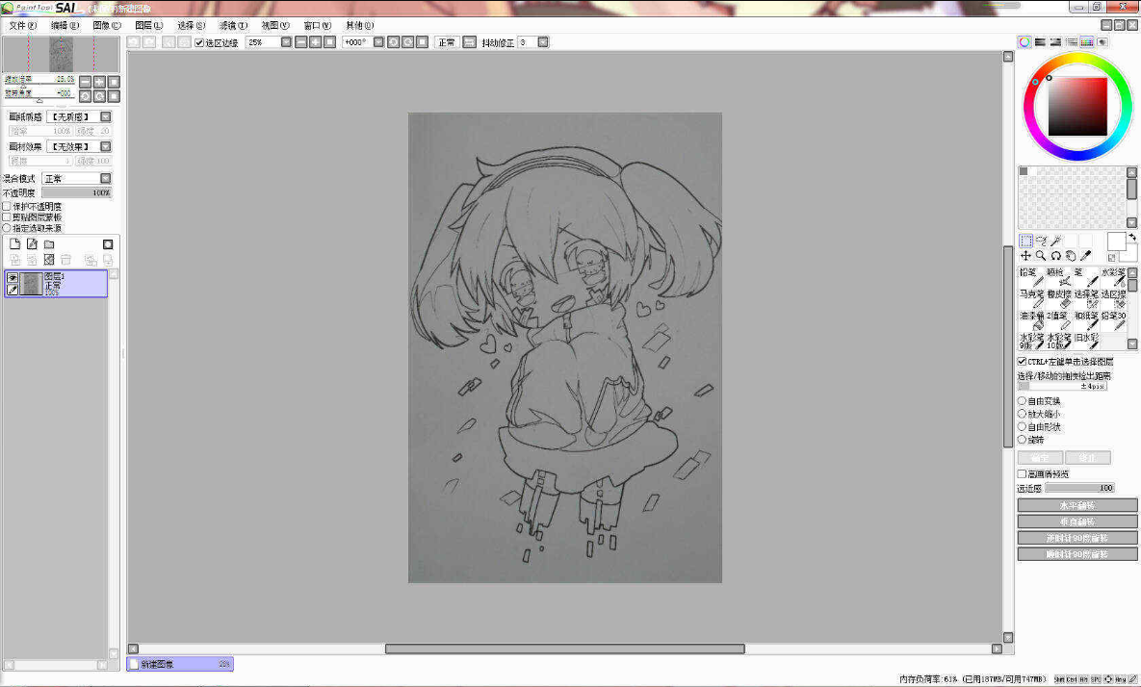This screenshot has height=687, width=1141.
Task: Click the 垂直翻转 flip vertical button
Action: (1076, 522)
